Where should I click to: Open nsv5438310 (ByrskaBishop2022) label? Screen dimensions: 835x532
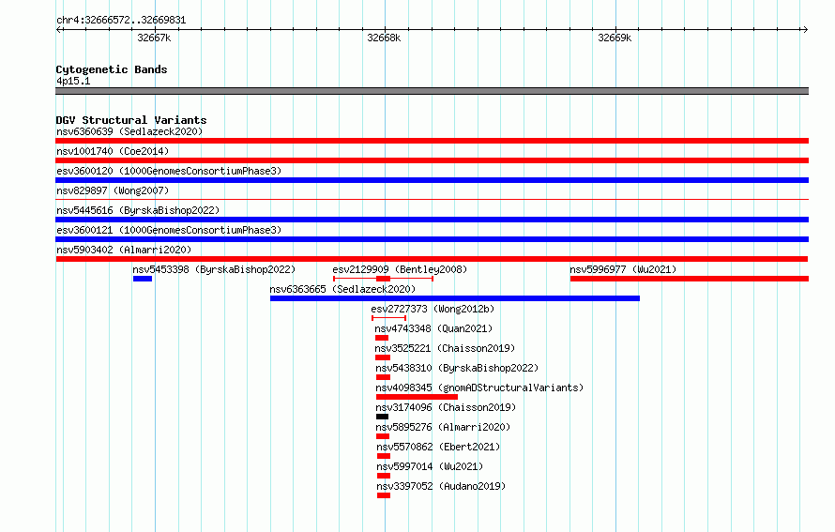click(457, 368)
